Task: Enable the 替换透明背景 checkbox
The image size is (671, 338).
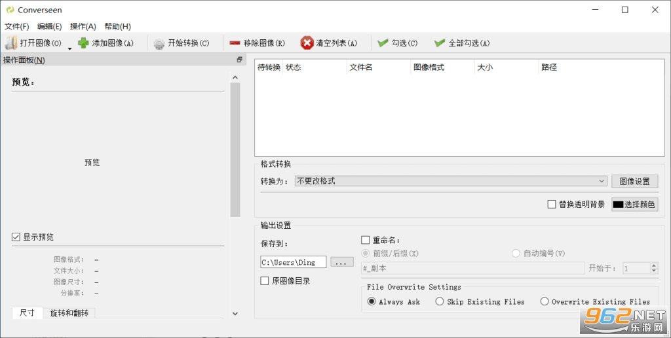Action: 552,205
